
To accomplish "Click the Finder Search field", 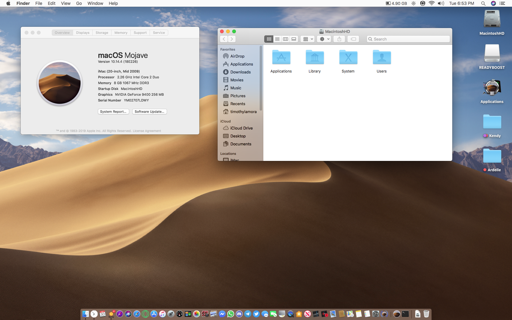I will 408,39.
